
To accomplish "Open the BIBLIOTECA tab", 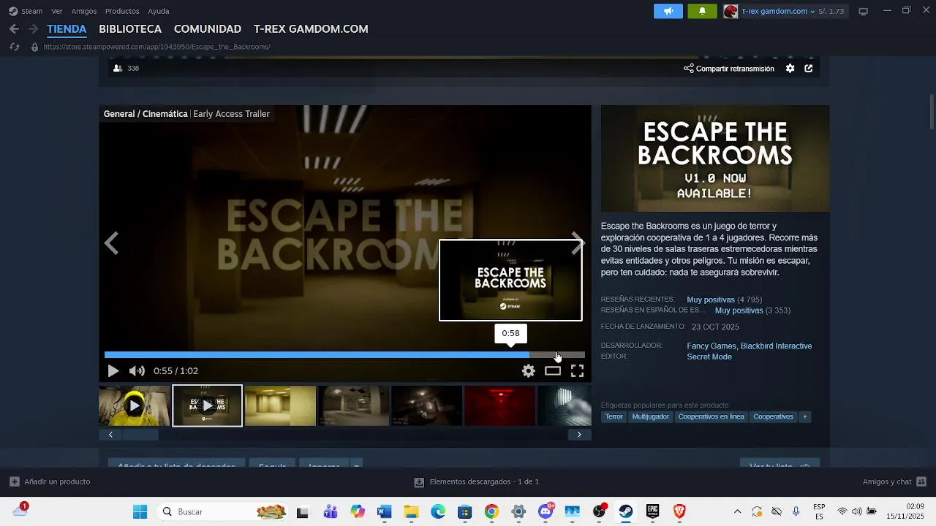I will coord(130,29).
